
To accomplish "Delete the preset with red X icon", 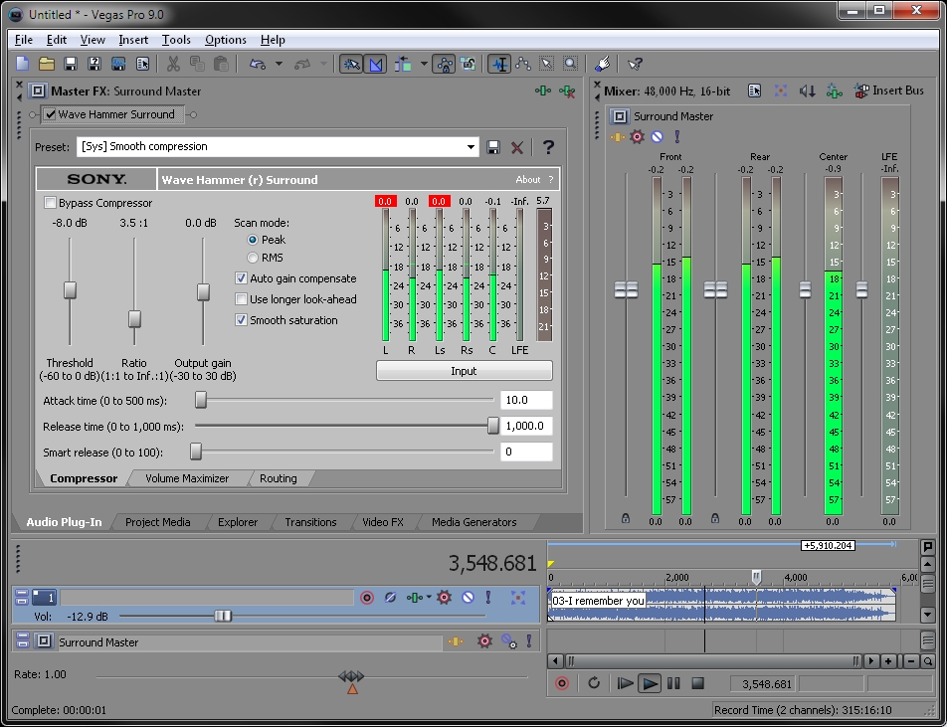I will [x=517, y=147].
